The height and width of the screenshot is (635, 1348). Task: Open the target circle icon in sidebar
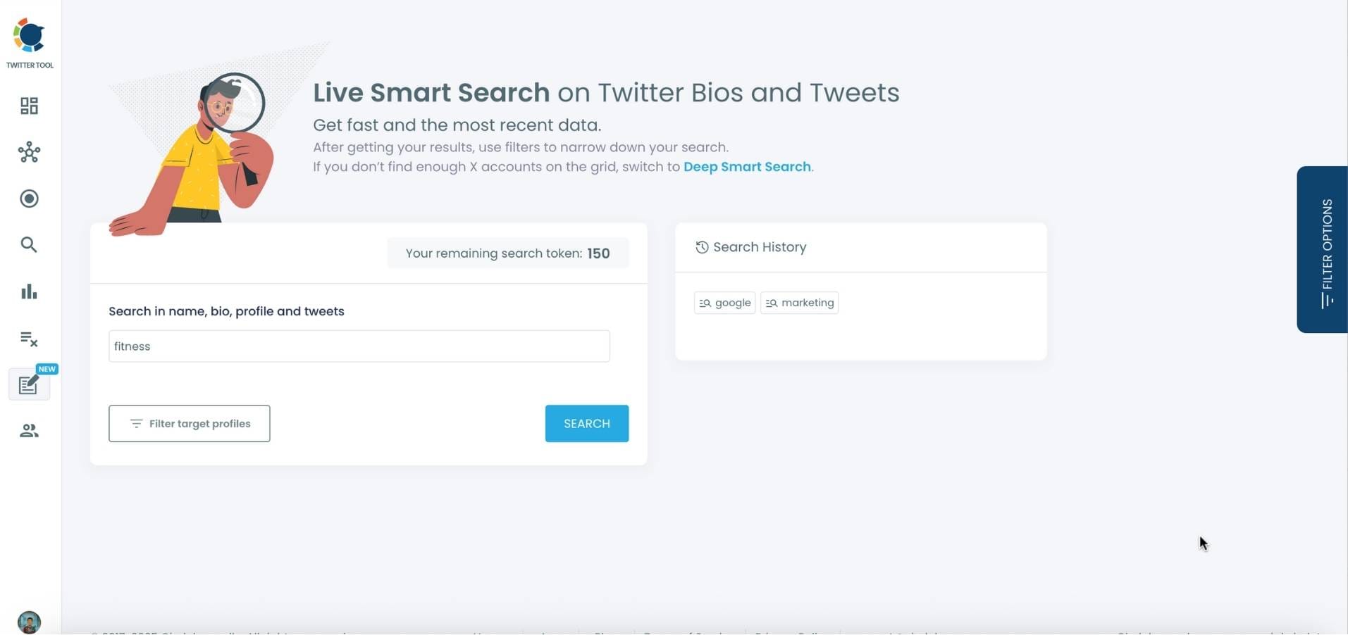click(x=29, y=199)
